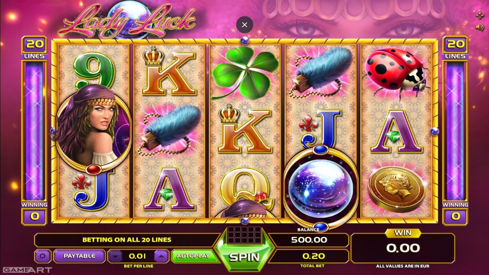Viewport: 489px width, 275px height.
Task: Toggle fullscreen with the arrows icon
Action: coord(480,15)
